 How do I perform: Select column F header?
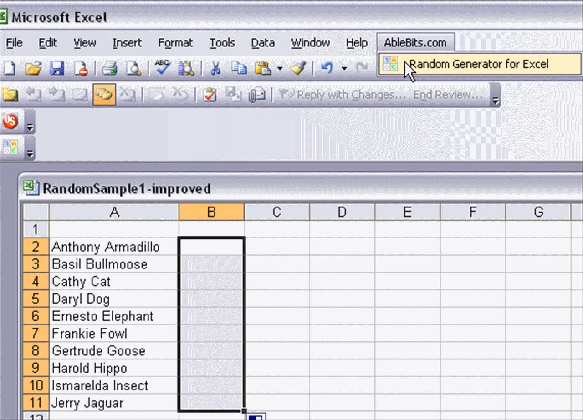click(x=473, y=212)
